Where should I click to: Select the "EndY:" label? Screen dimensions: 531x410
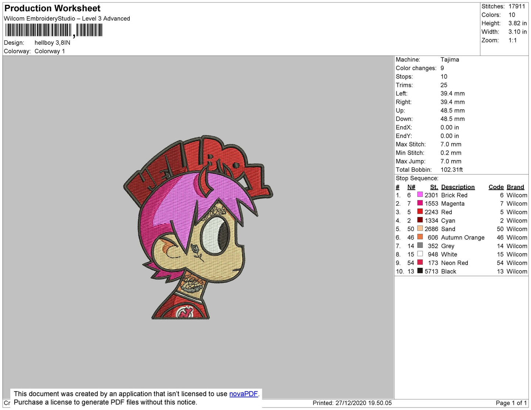pyautogui.click(x=404, y=136)
